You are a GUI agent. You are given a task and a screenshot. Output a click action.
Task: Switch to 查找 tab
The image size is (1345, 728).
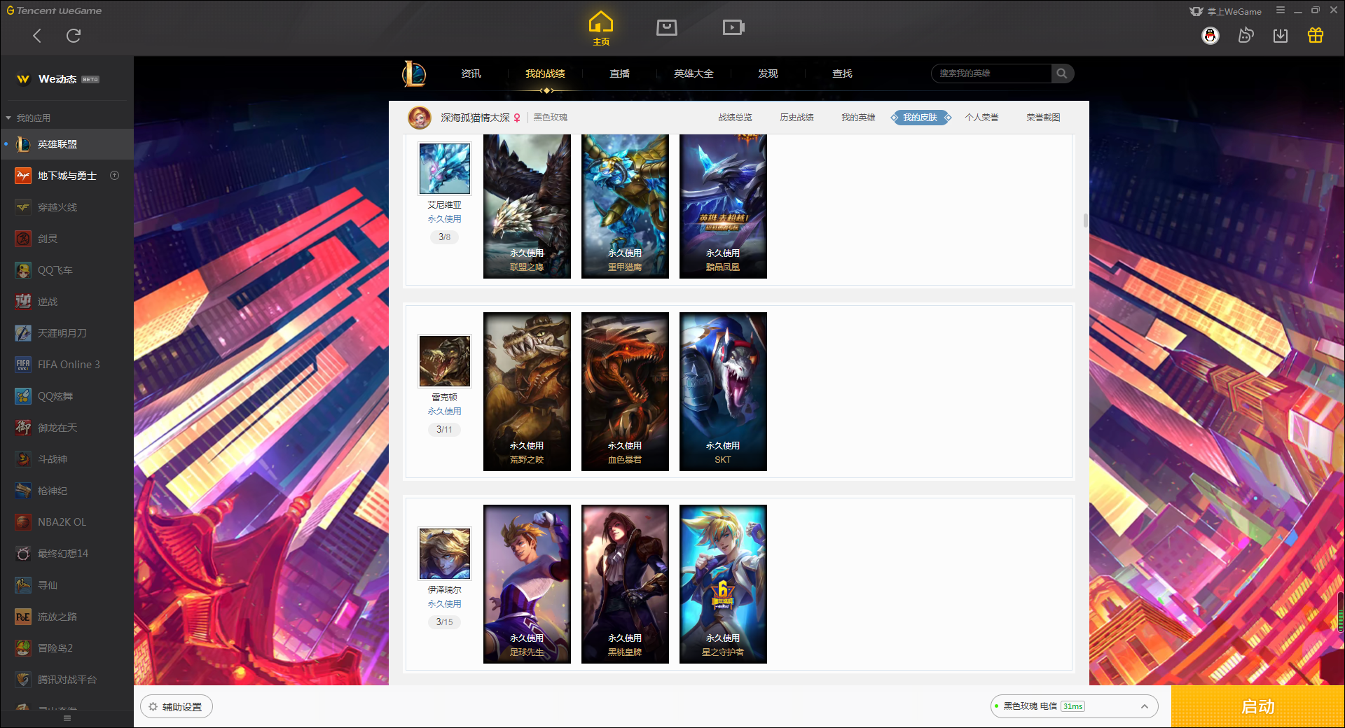[842, 73]
